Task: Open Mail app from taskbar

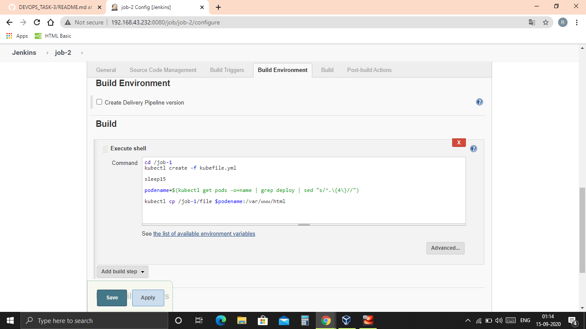Action: coord(284,320)
